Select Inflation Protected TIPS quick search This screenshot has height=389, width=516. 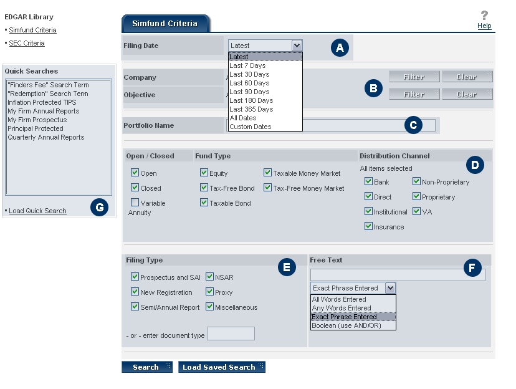pyautogui.click(x=42, y=102)
